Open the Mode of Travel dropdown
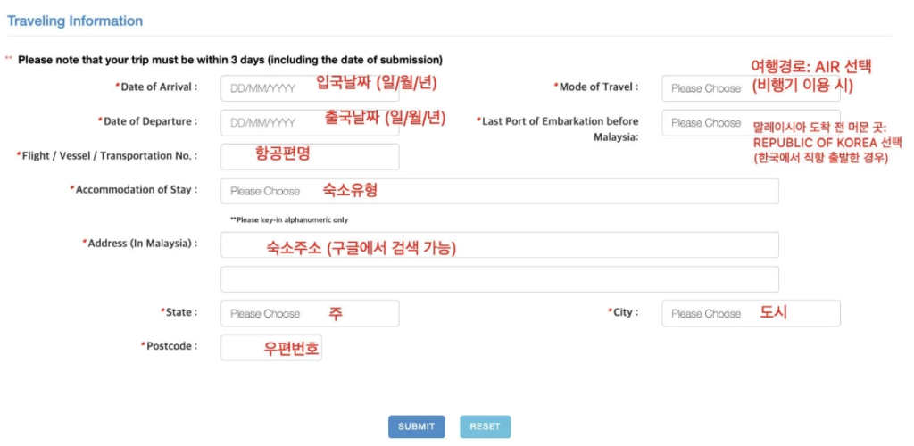The width and height of the screenshot is (914, 446). click(x=706, y=88)
